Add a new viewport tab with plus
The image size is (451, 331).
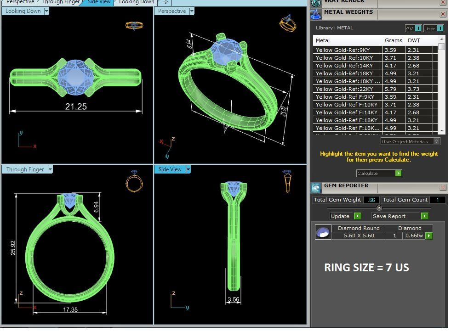[166, 2]
